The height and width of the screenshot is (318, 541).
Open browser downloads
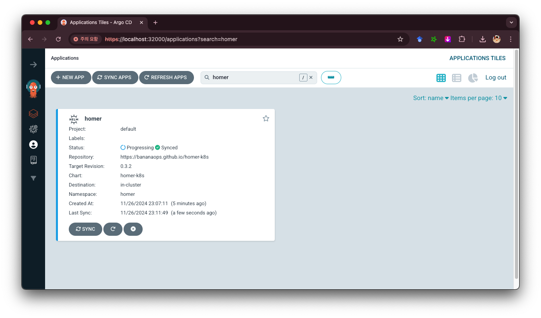pyautogui.click(x=482, y=39)
